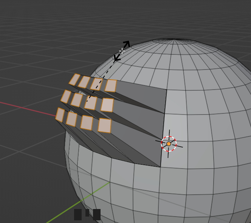The height and width of the screenshot is (223, 251).
Task: Click the sphere's top pole vertex
Action: 174,39
